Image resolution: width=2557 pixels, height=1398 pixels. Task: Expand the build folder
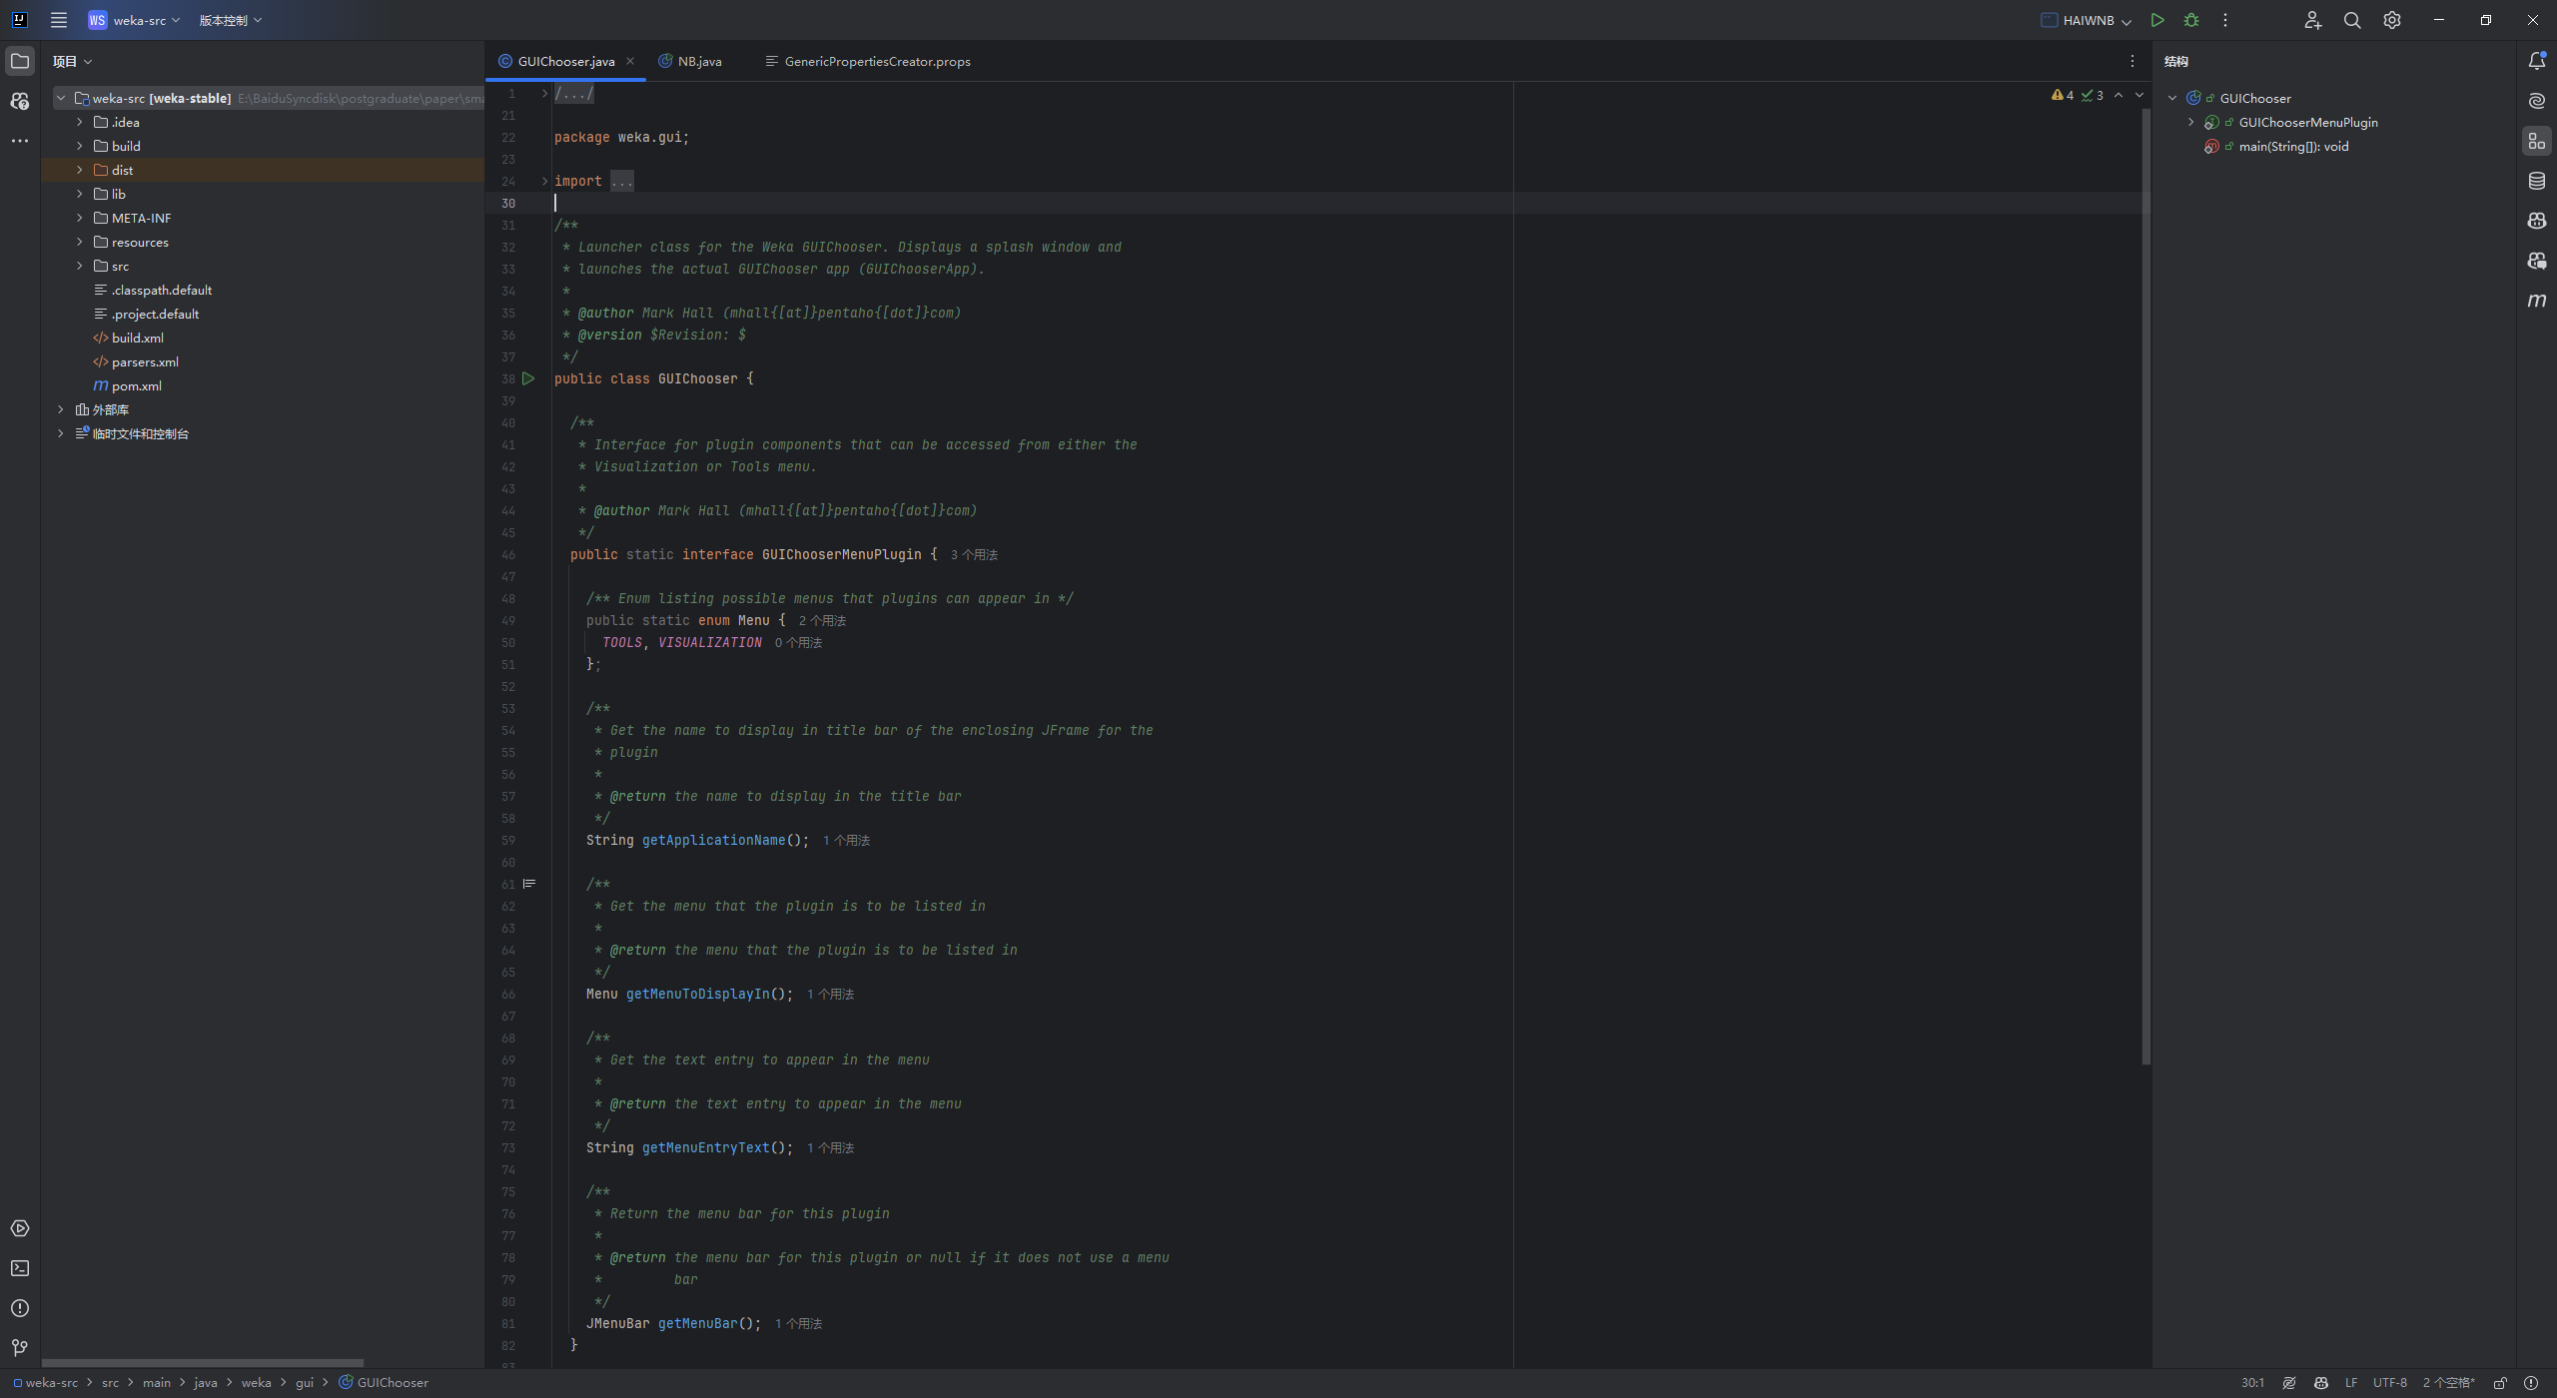click(80, 146)
